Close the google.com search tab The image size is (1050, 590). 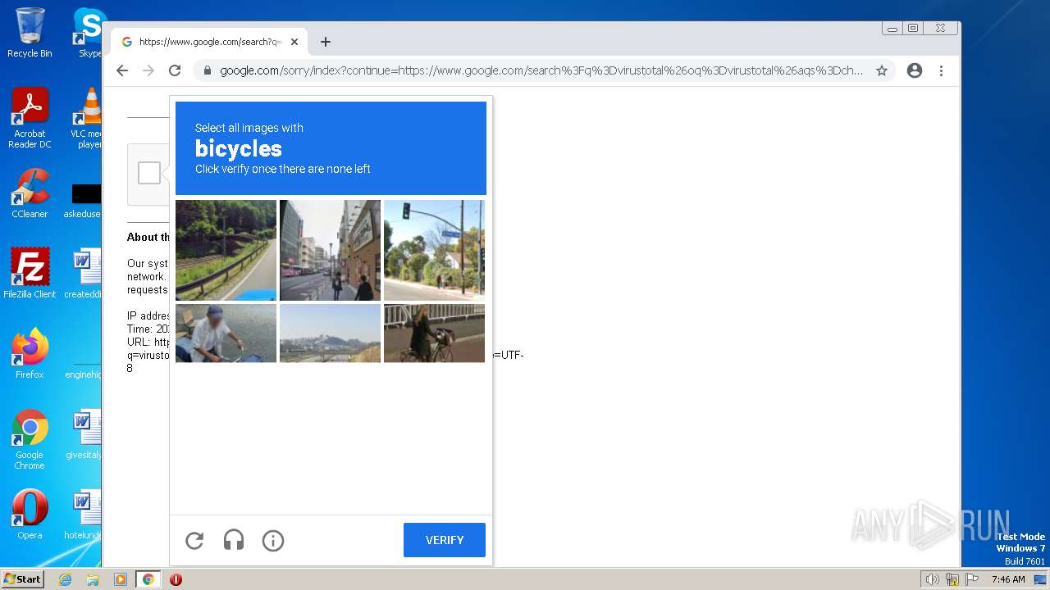coord(294,42)
